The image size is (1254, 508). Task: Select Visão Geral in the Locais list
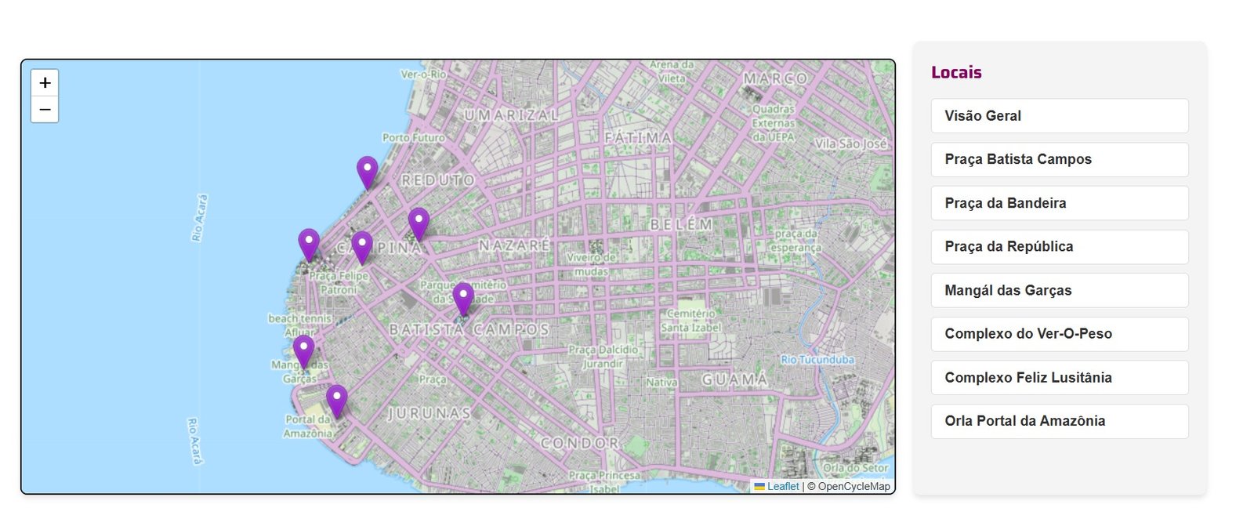click(1059, 116)
